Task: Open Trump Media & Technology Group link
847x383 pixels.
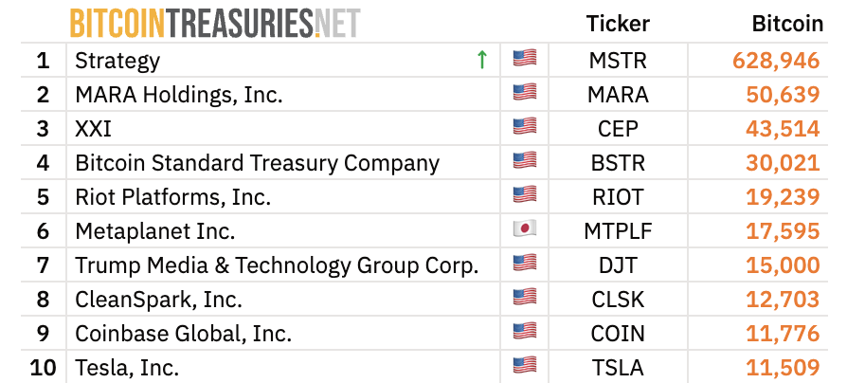Action: (277, 264)
